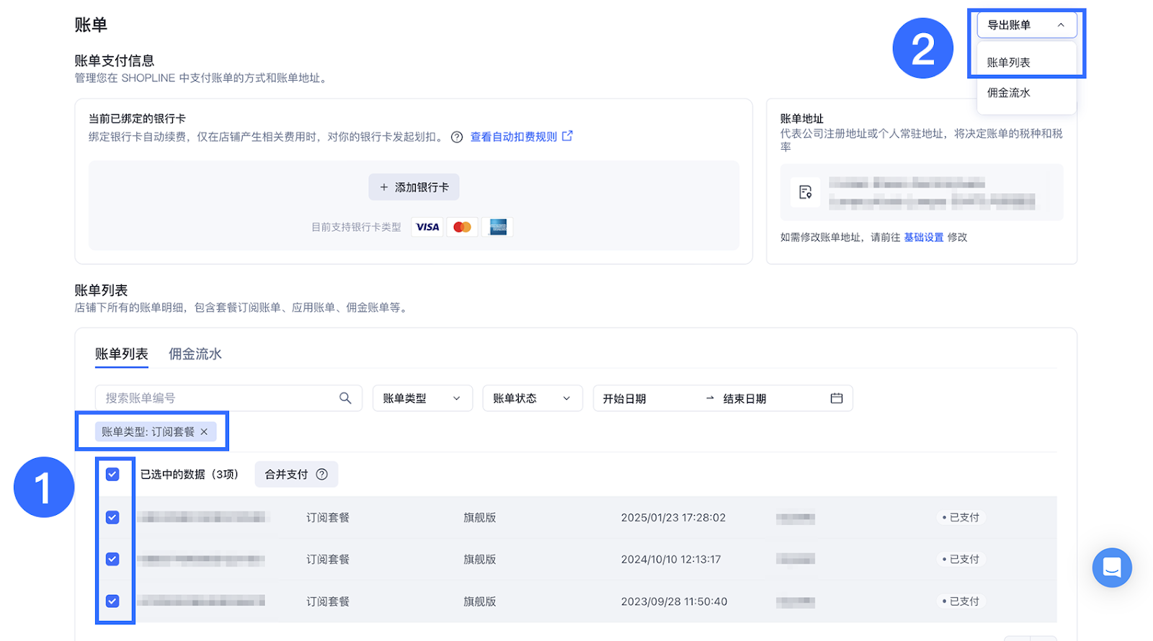Focus the 搜索账单编号 search field
The height and width of the screenshot is (641, 1153).
[216, 398]
